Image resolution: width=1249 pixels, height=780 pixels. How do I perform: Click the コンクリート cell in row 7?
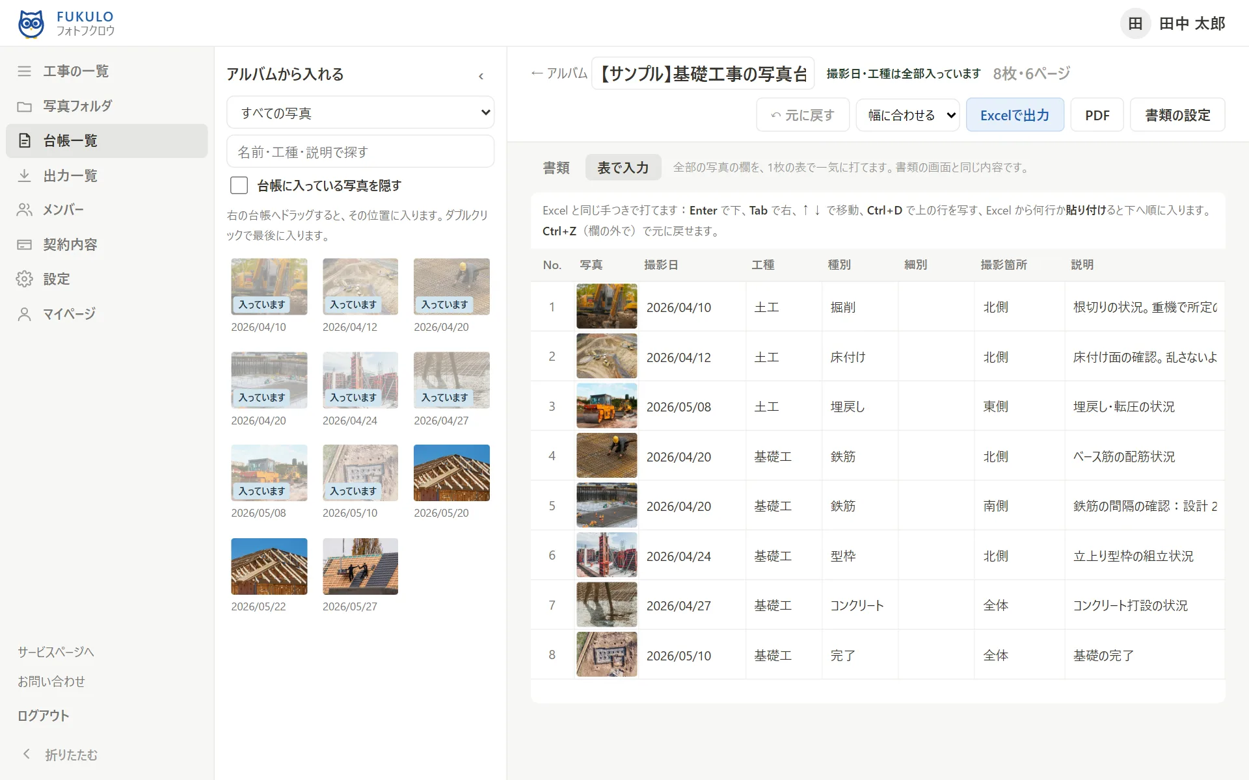point(860,605)
